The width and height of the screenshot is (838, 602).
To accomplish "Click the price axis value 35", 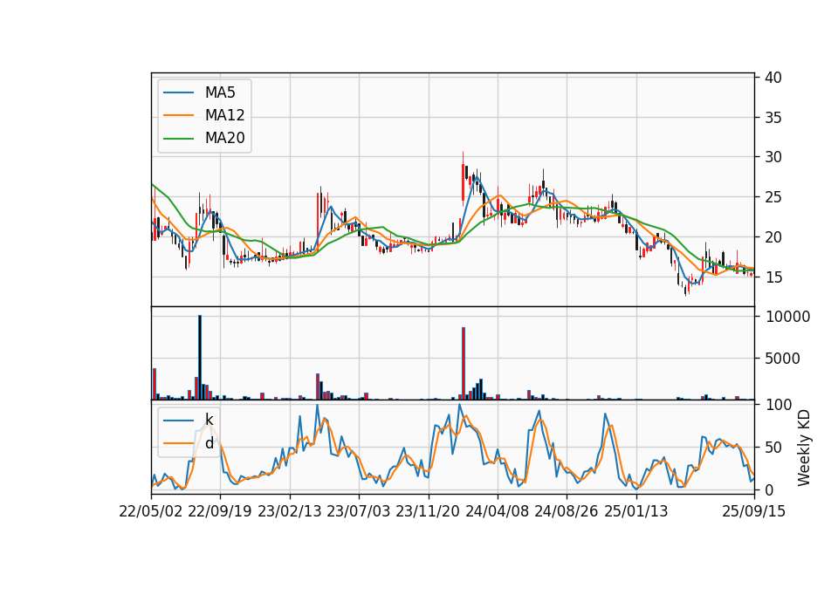I will point(773,118).
